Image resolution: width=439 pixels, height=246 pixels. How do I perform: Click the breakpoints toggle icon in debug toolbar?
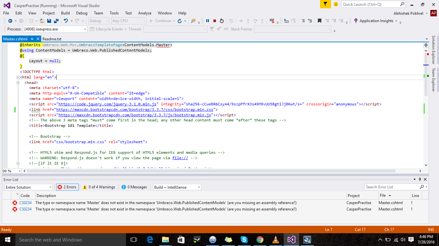tap(272, 21)
